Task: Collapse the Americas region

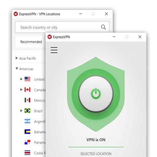Action: coord(17,68)
